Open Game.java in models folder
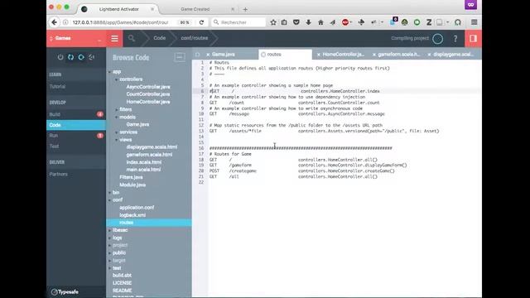 point(137,124)
